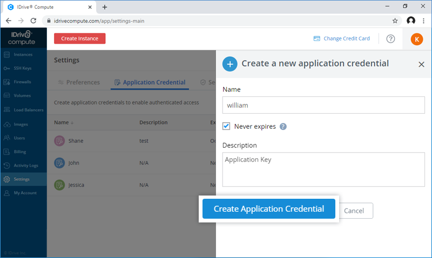Image resolution: width=432 pixels, height=258 pixels.
Task: Cancel creating the credential
Action: pyautogui.click(x=354, y=211)
